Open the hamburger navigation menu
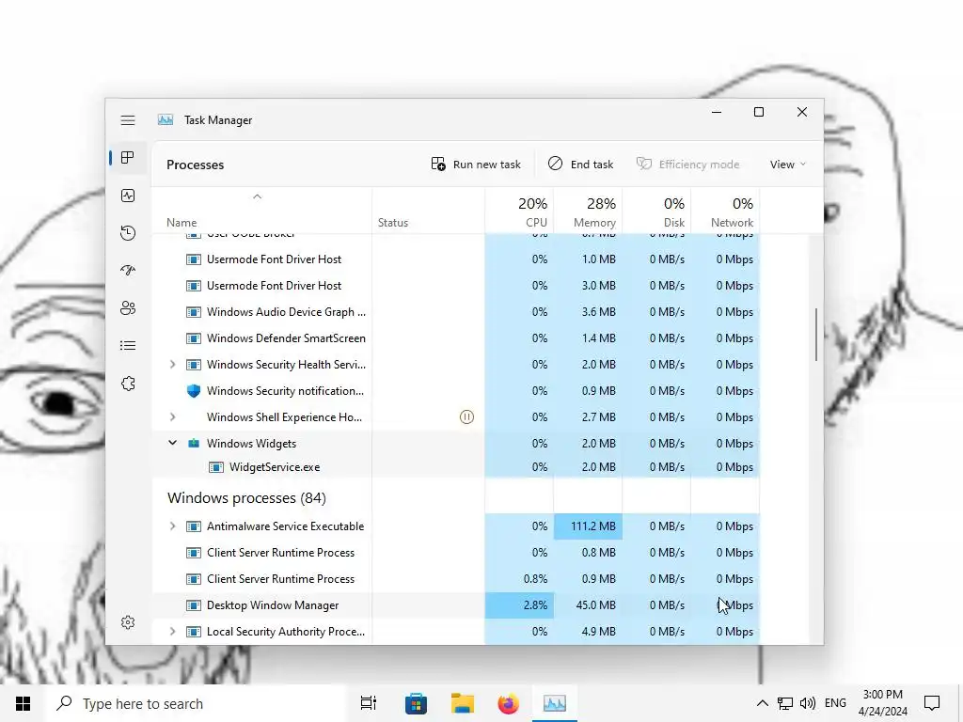963x722 pixels. click(x=128, y=120)
